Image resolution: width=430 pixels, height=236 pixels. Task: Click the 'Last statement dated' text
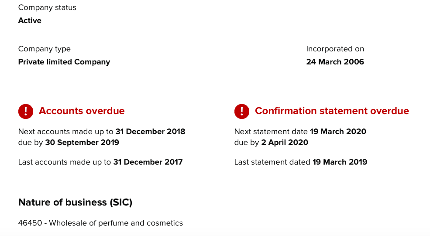pos(272,162)
